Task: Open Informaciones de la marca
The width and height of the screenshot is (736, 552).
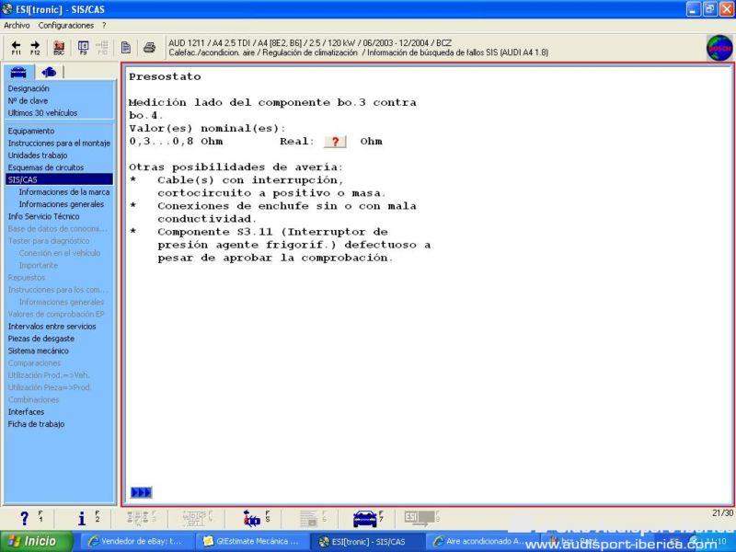Action: (64, 192)
